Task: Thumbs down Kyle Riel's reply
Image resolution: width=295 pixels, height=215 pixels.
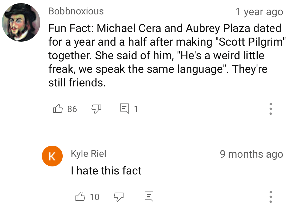Action: point(119,197)
